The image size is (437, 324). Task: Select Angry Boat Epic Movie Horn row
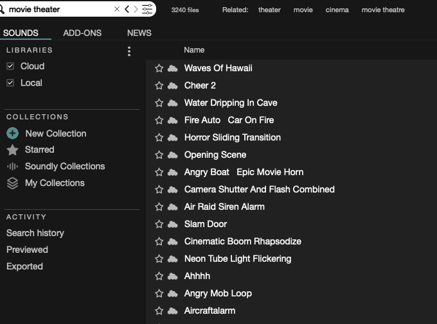[291, 172]
